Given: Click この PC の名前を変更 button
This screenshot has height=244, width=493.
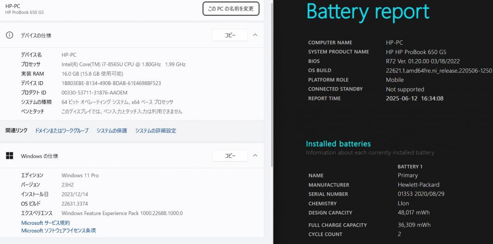Looking at the screenshot, I should (x=231, y=9).
